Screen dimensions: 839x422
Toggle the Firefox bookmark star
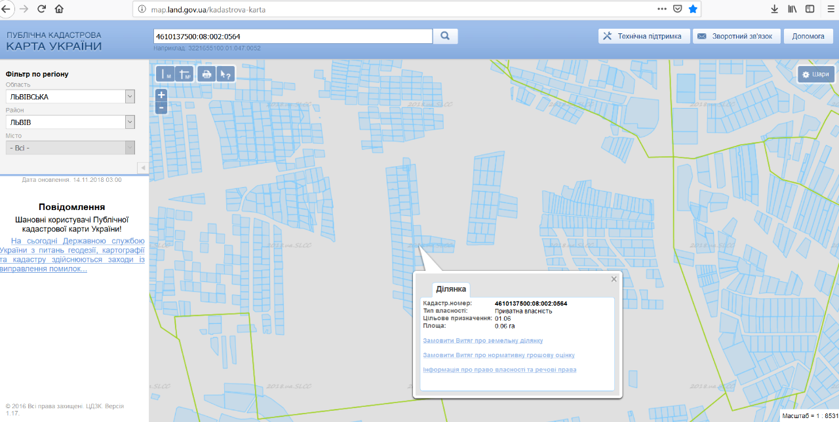pos(693,9)
